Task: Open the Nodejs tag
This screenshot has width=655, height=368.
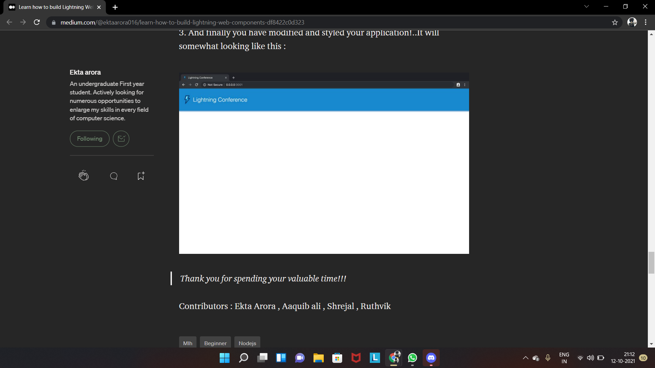Action: [247, 343]
